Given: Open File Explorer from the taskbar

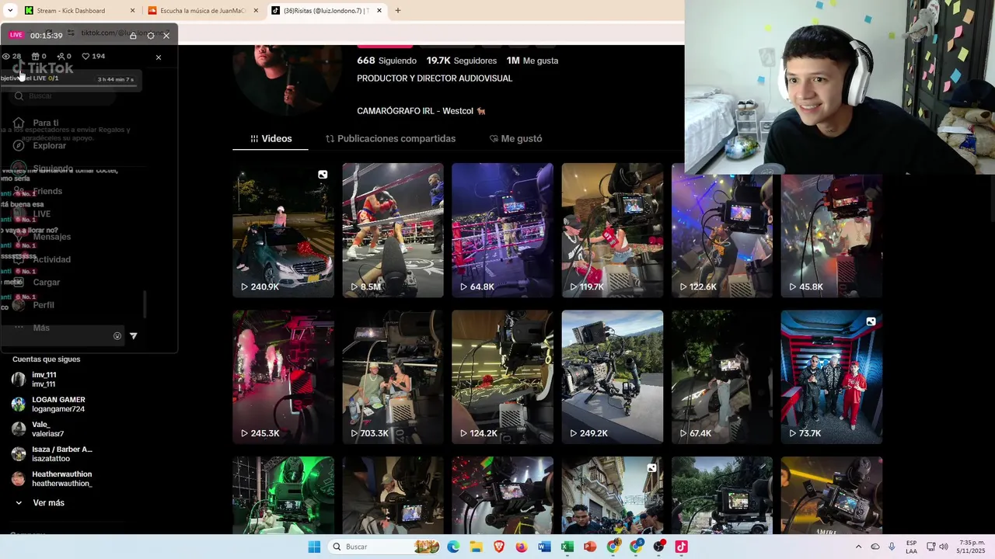Looking at the screenshot, I should (x=476, y=547).
